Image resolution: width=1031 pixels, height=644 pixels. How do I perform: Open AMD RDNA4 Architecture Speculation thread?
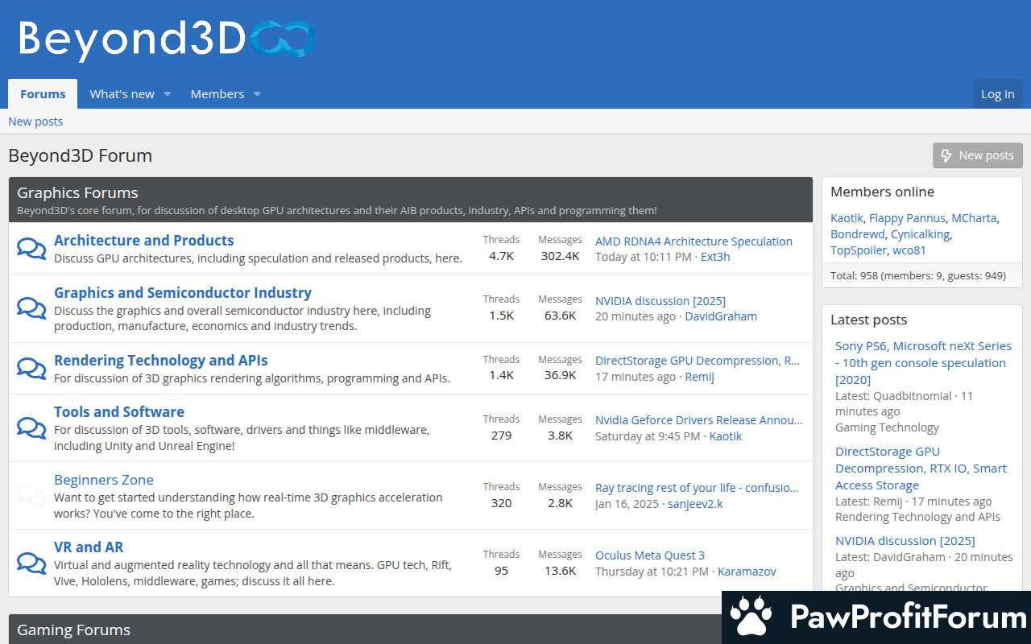pyautogui.click(x=694, y=242)
